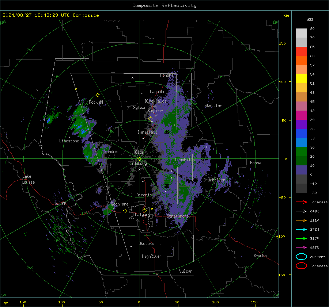Screen dimensions: 329x307
Task: Click the 18TS legend label text
Action: tap(314, 248)
